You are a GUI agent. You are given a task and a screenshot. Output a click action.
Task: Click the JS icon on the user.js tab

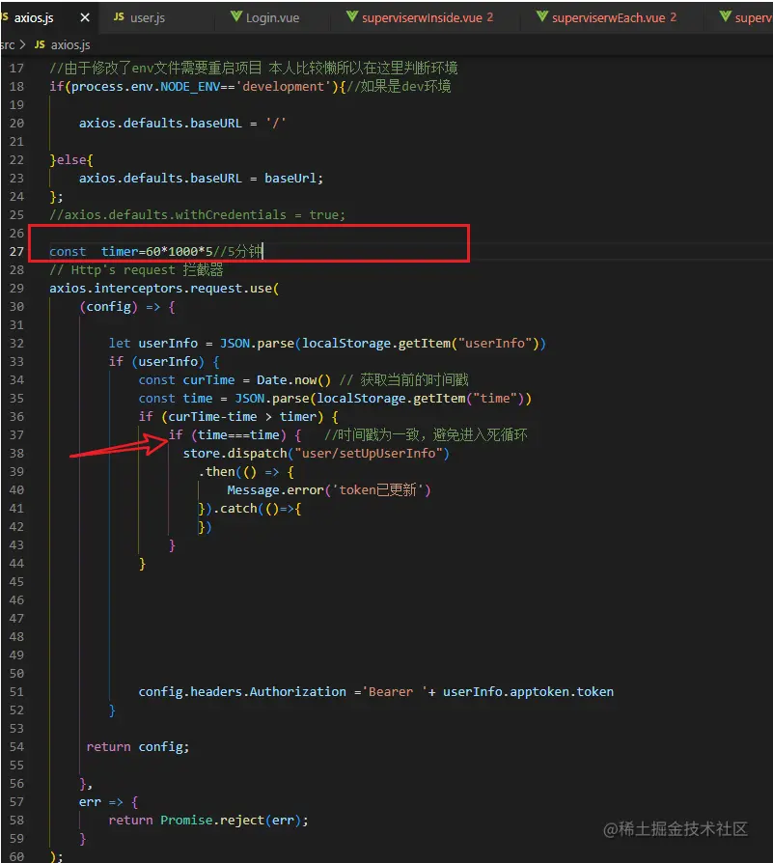(x=119, y=17)
